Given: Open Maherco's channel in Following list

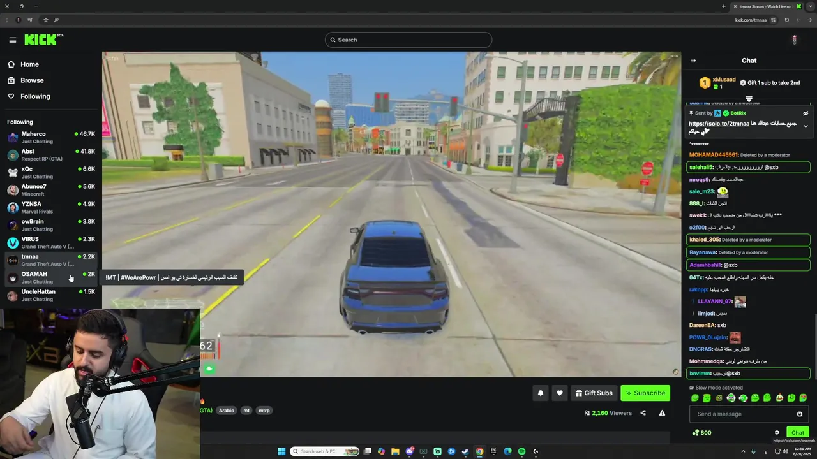Looking at the screenshot, I should 51,137.
